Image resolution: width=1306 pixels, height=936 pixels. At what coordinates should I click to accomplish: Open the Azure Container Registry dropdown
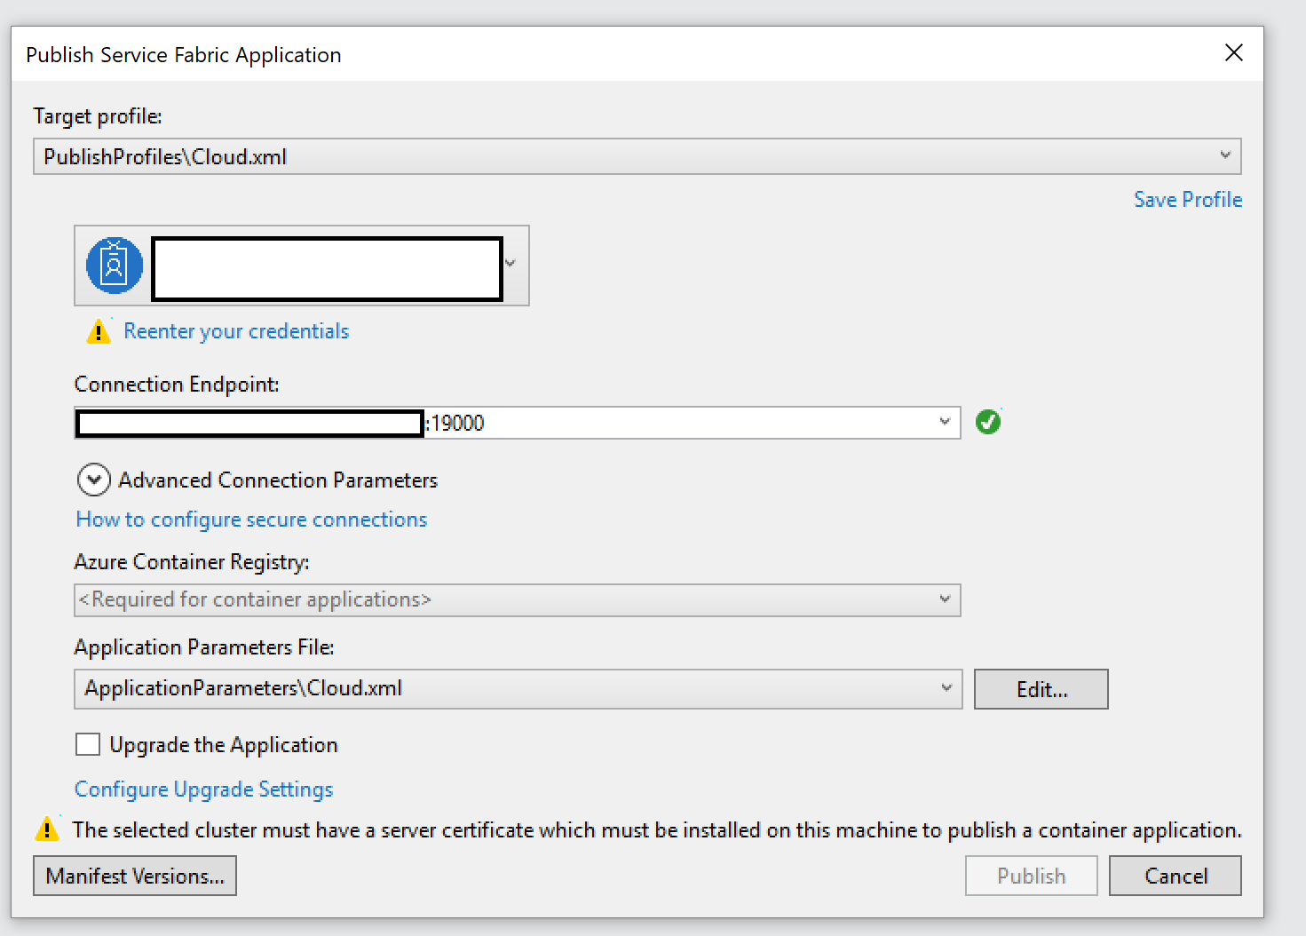click(944, 599)
